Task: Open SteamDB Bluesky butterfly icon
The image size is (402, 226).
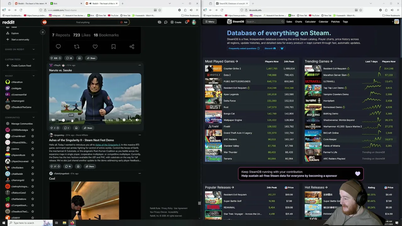Action: (x=282, y=48)
